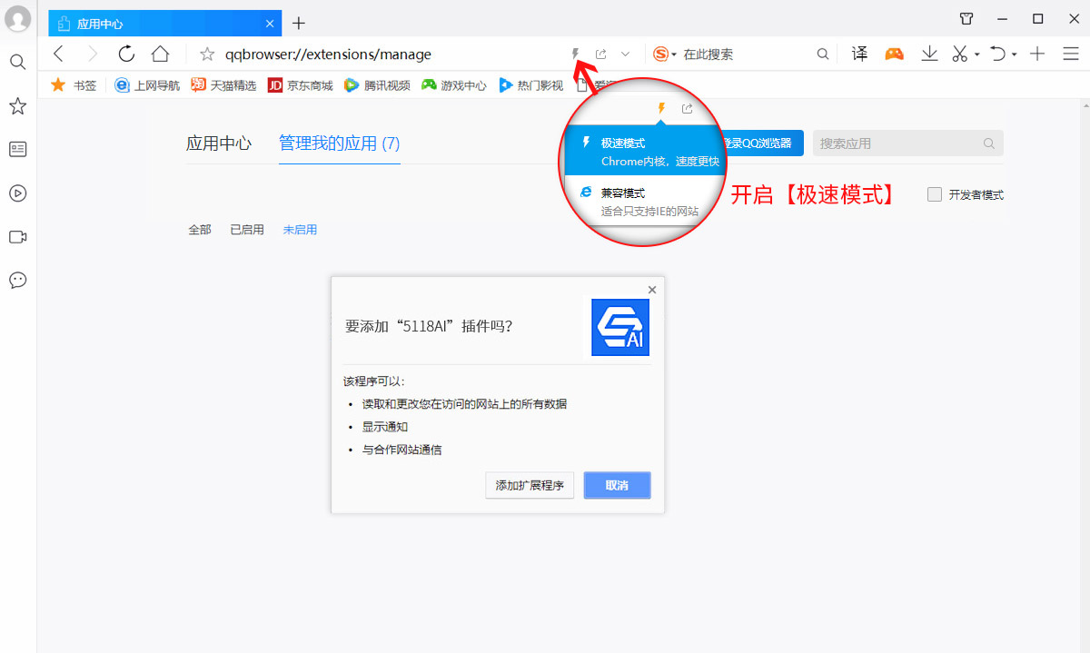
Task: Show 已启用 extensions filter
Action: click(x=247, y=230)
